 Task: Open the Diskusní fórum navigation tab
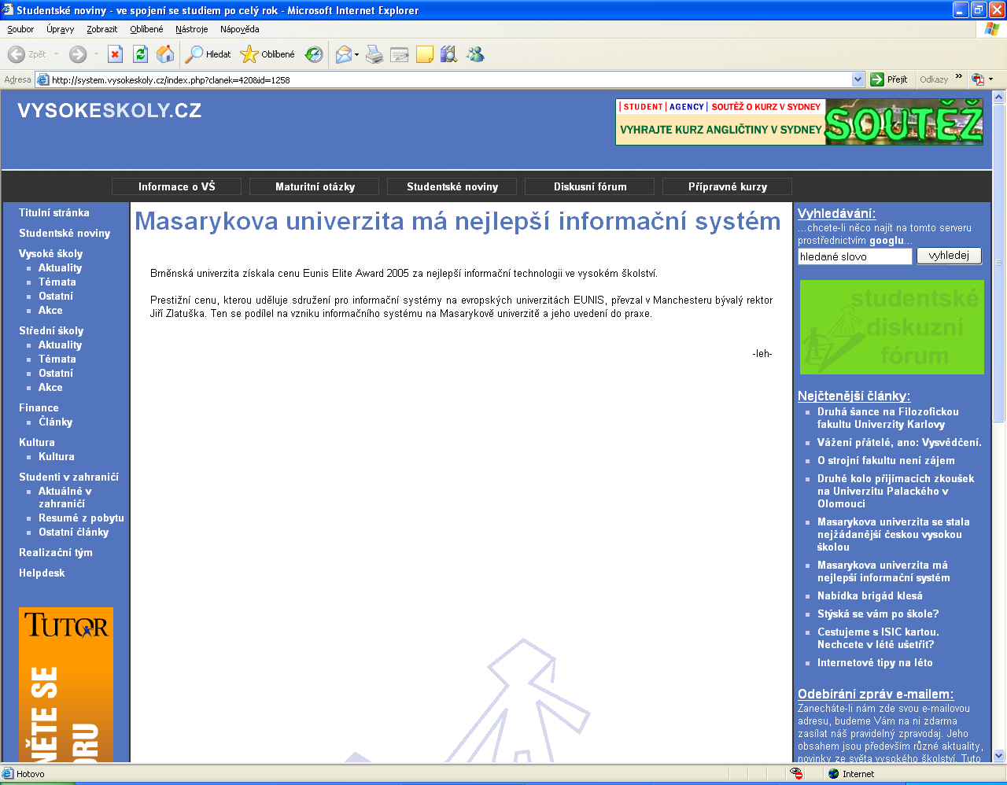[x=590, y=186]
